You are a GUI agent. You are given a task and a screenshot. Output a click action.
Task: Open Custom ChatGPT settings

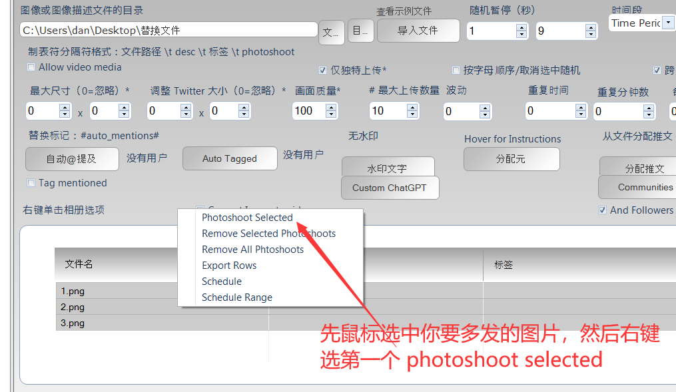(x=390, y=188)
